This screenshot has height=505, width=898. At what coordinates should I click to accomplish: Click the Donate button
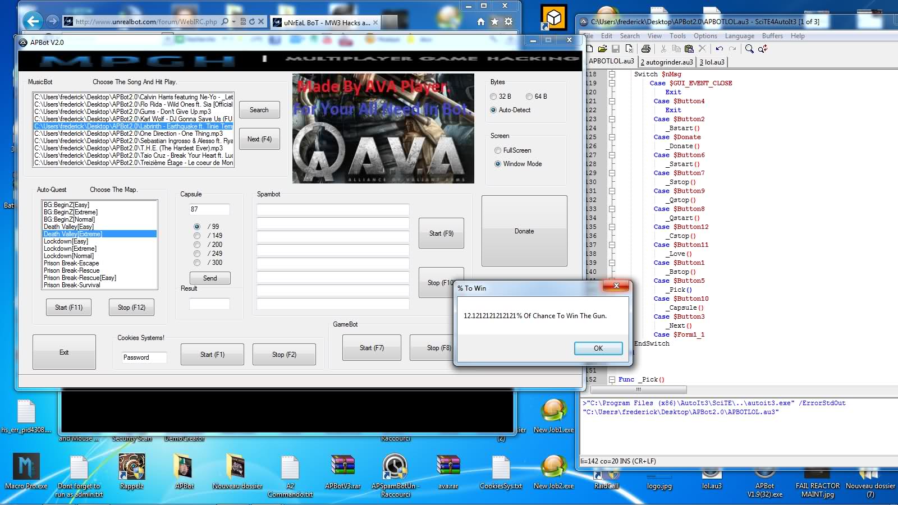coord(524,231)
